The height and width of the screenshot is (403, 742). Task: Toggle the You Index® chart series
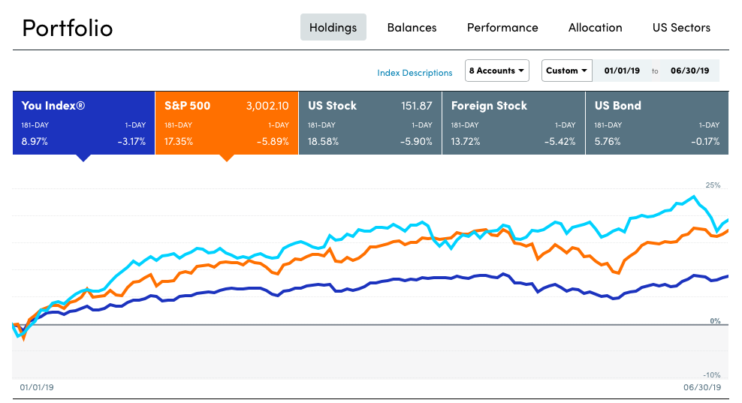point(83,122)
